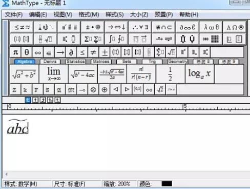Open the embellishments palette
The height and width of the screenshot is (189, 250).
pos(69,27)
